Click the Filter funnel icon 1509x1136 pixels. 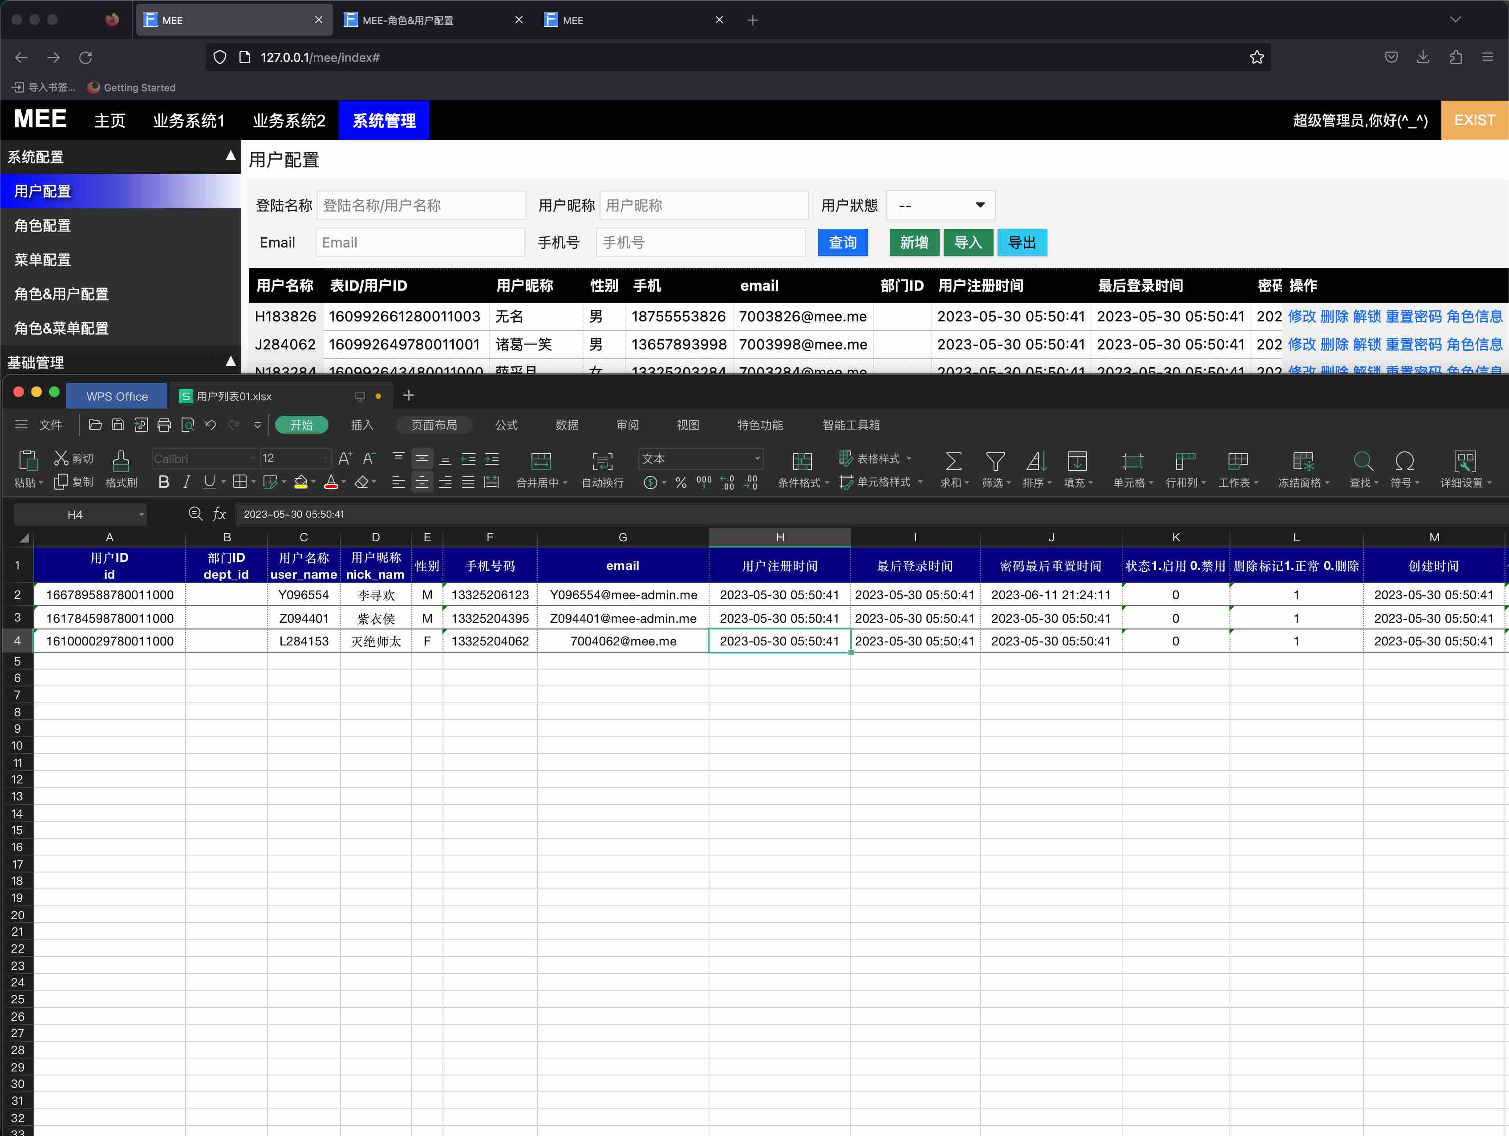click(995, 462)
